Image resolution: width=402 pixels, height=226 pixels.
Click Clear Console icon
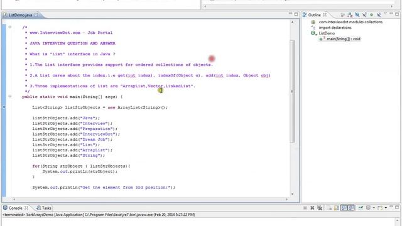[x=329, y=208]
